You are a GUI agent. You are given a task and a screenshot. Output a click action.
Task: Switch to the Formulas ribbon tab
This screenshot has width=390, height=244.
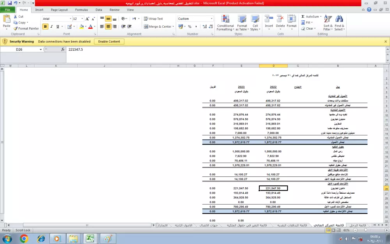[82, 10]
